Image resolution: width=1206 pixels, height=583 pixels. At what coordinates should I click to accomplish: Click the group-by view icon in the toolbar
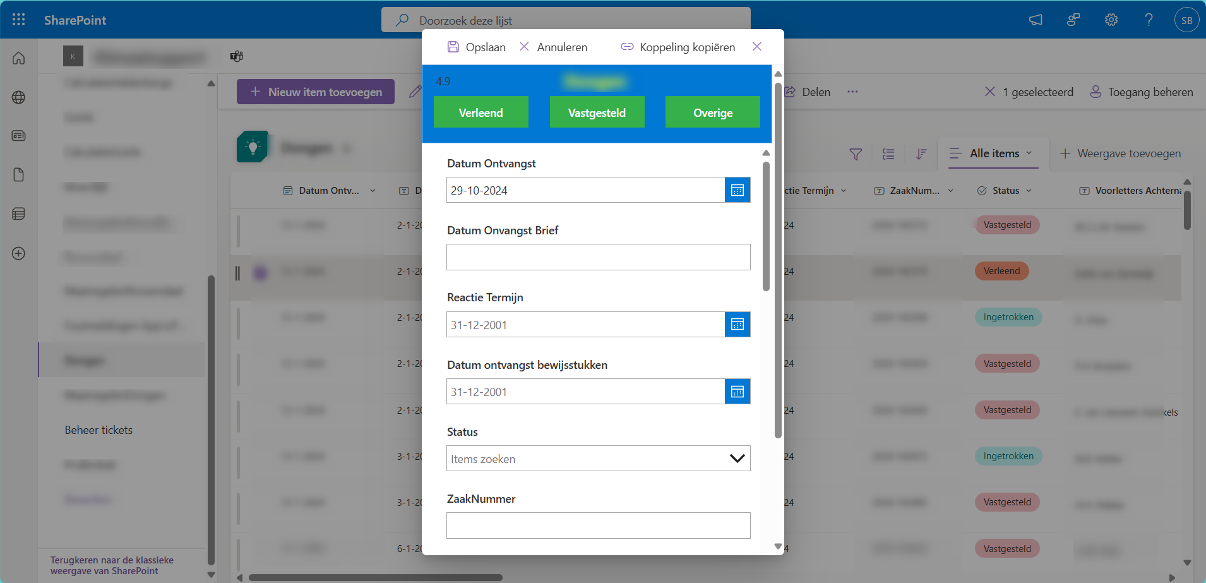click(888, 153)
